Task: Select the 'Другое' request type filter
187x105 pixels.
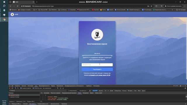Action: 144,91
